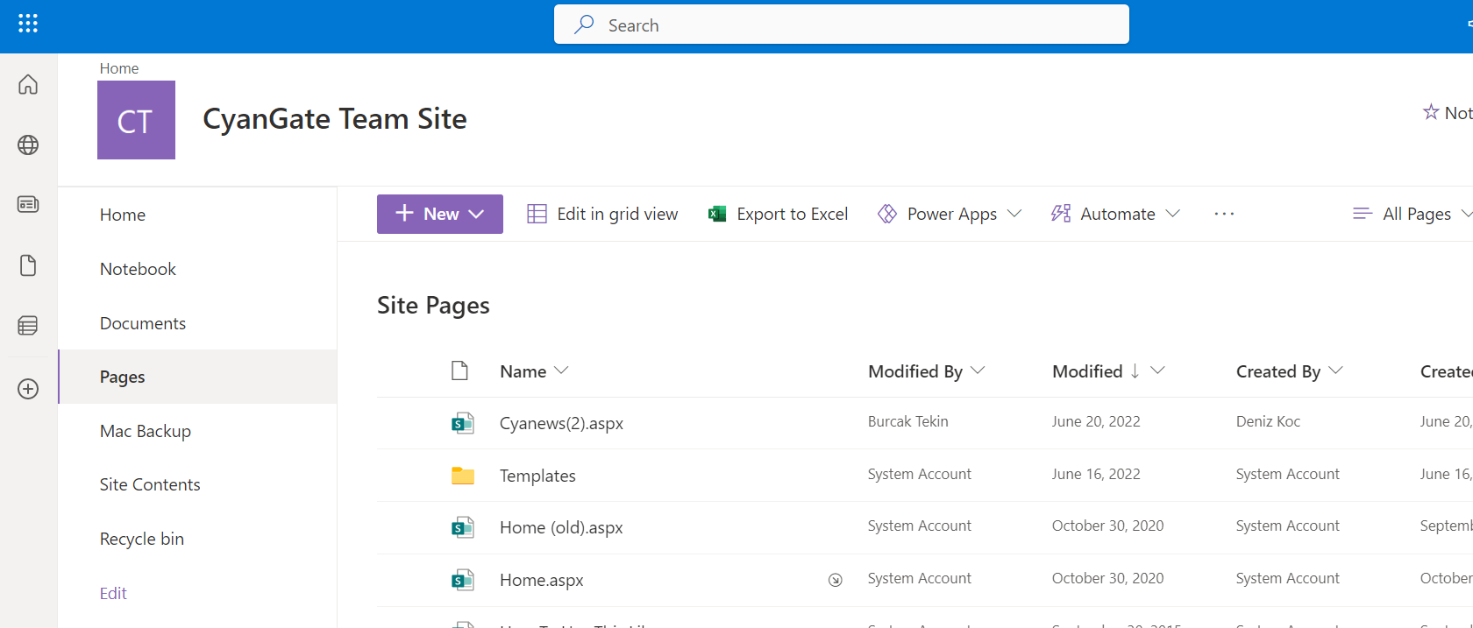The height and width of the screenshot is (628, 1473).
Task: Open the Templates folder
Action: 537,476
